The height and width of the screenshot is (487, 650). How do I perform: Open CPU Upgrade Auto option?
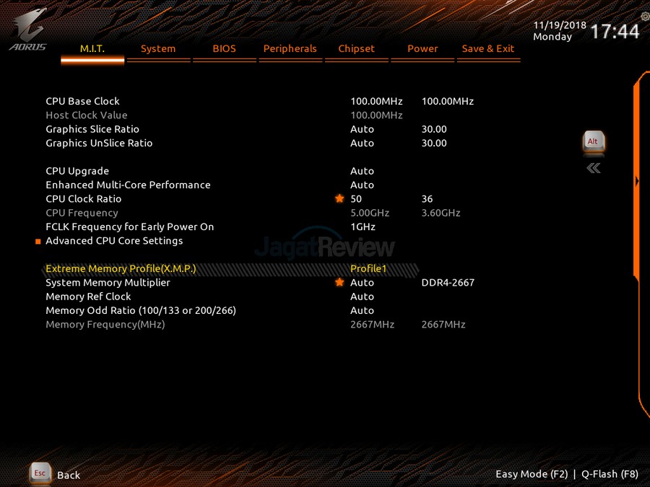[x=362, y=171]
